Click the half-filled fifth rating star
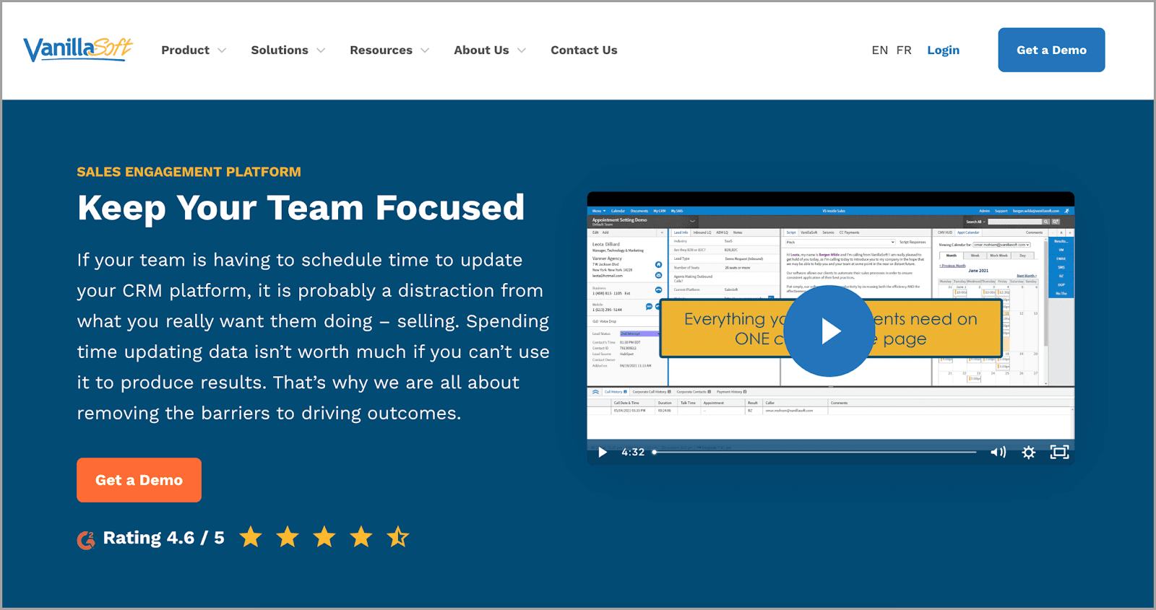This screenshot has height=610, width=1156. 397,537
